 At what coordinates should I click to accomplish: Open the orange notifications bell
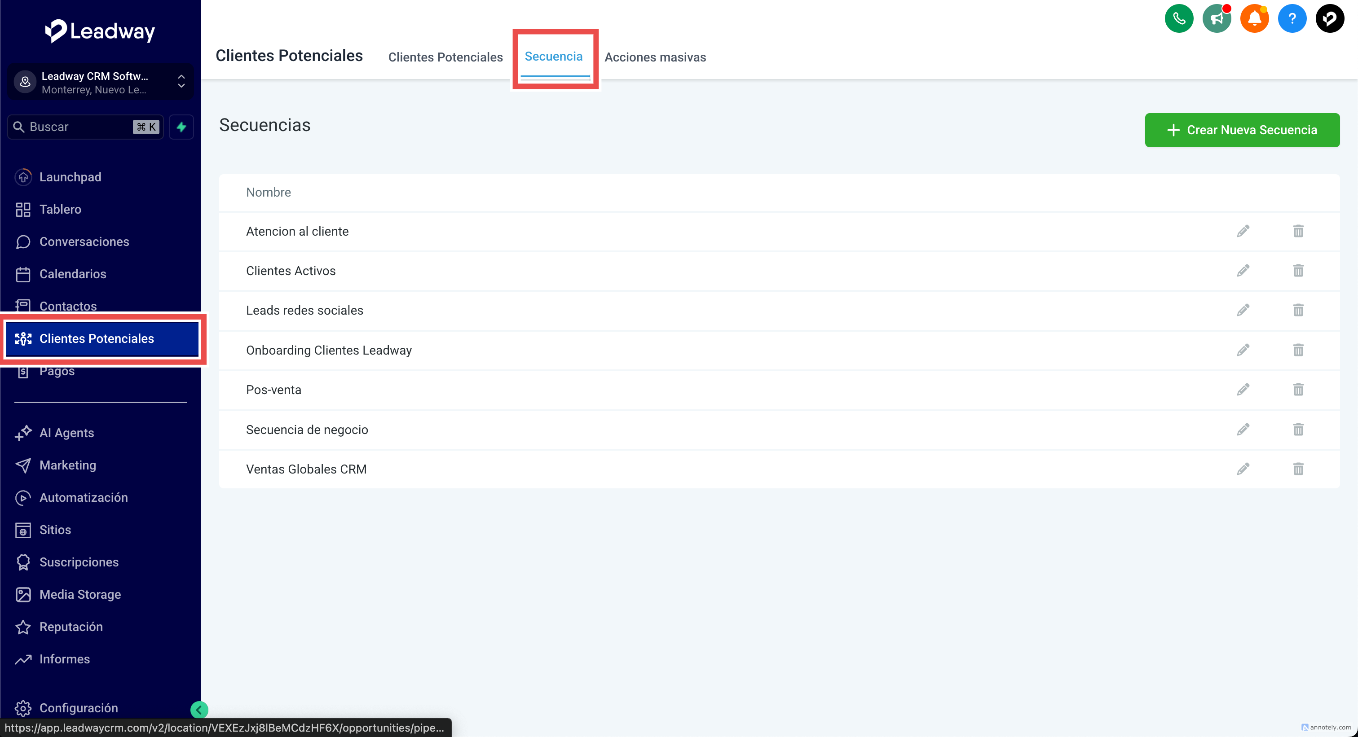point(1254,19)
